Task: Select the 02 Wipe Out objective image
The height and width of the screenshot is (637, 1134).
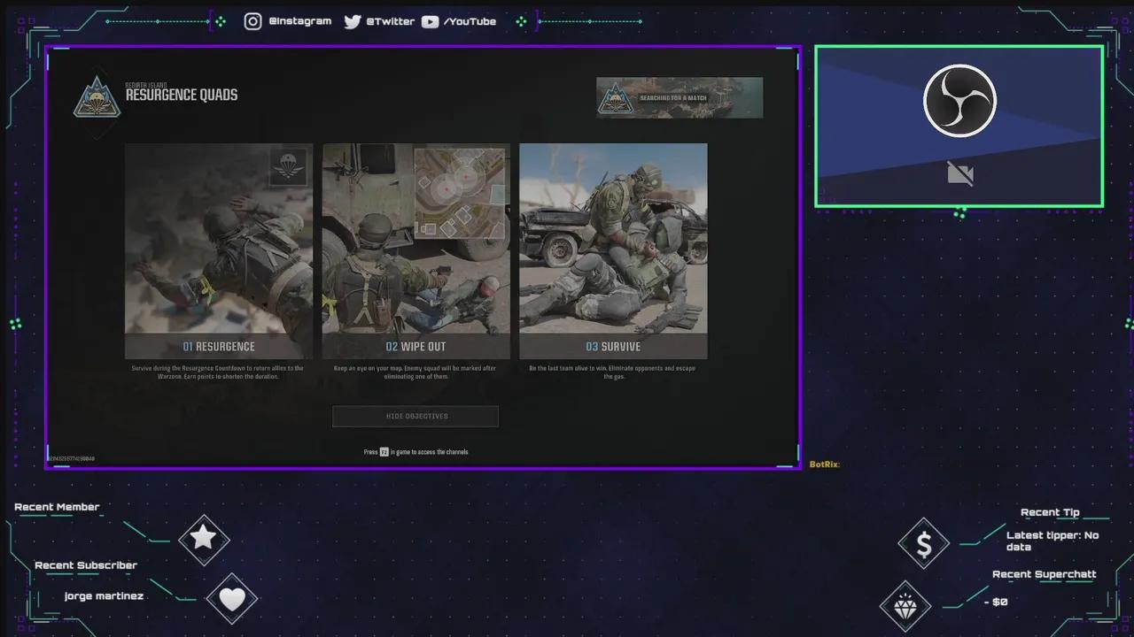Action: click(416, 239)
